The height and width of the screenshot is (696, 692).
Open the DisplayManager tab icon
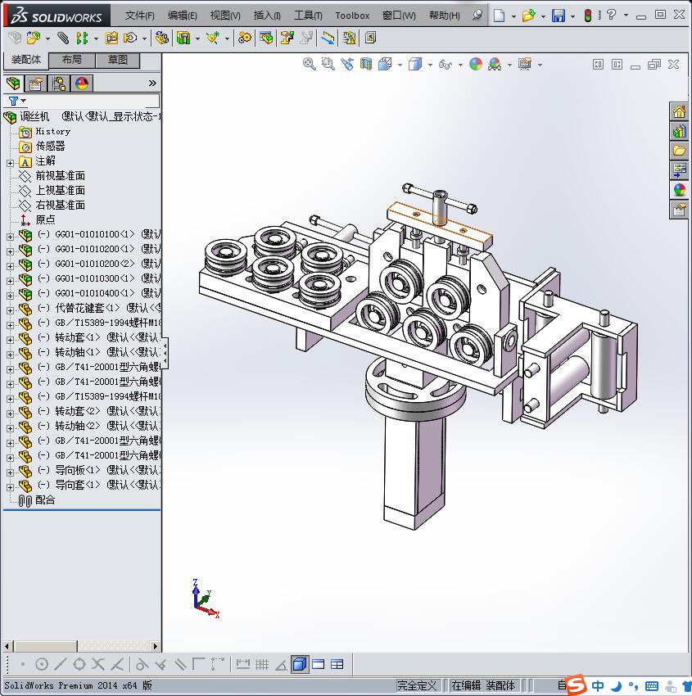tap(82, 83)
